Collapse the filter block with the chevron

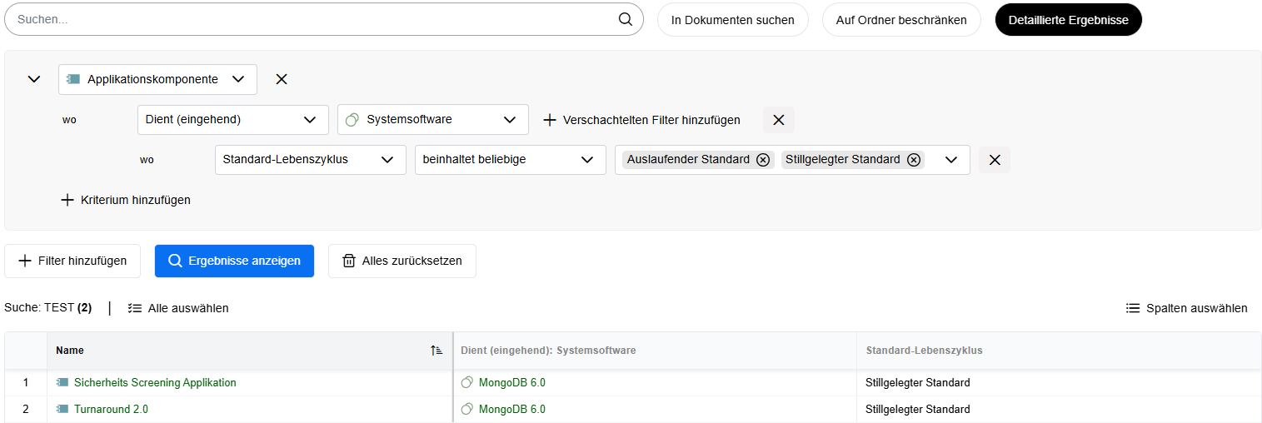tap(34, 79)
